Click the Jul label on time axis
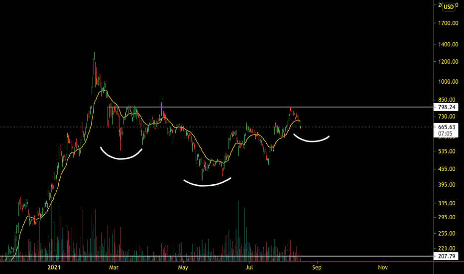464x274 pixels. [249, 268]
